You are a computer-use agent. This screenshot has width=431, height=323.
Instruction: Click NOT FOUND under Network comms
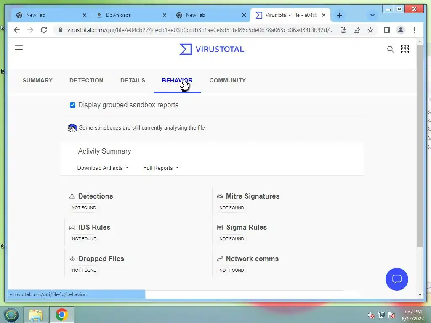pyautogui.click(x=231, y=270)
